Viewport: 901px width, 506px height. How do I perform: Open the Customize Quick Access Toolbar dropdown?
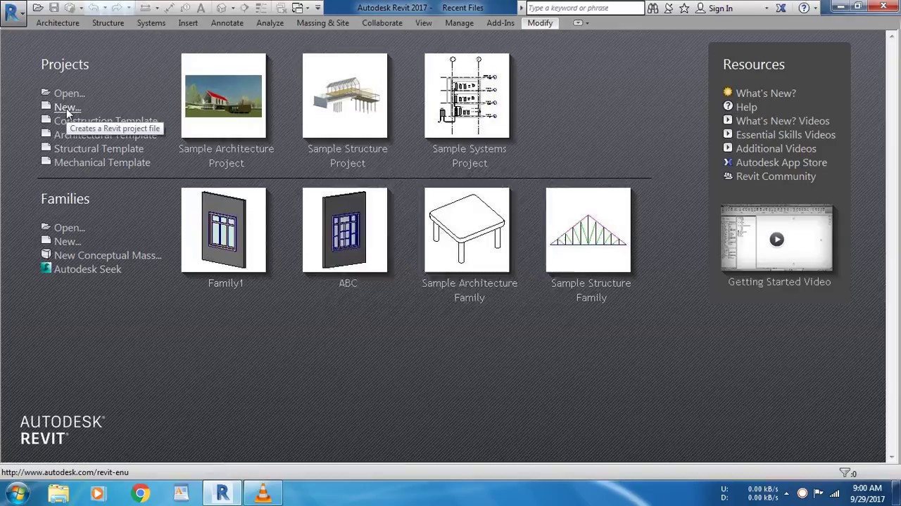click(x=318, y=8)
